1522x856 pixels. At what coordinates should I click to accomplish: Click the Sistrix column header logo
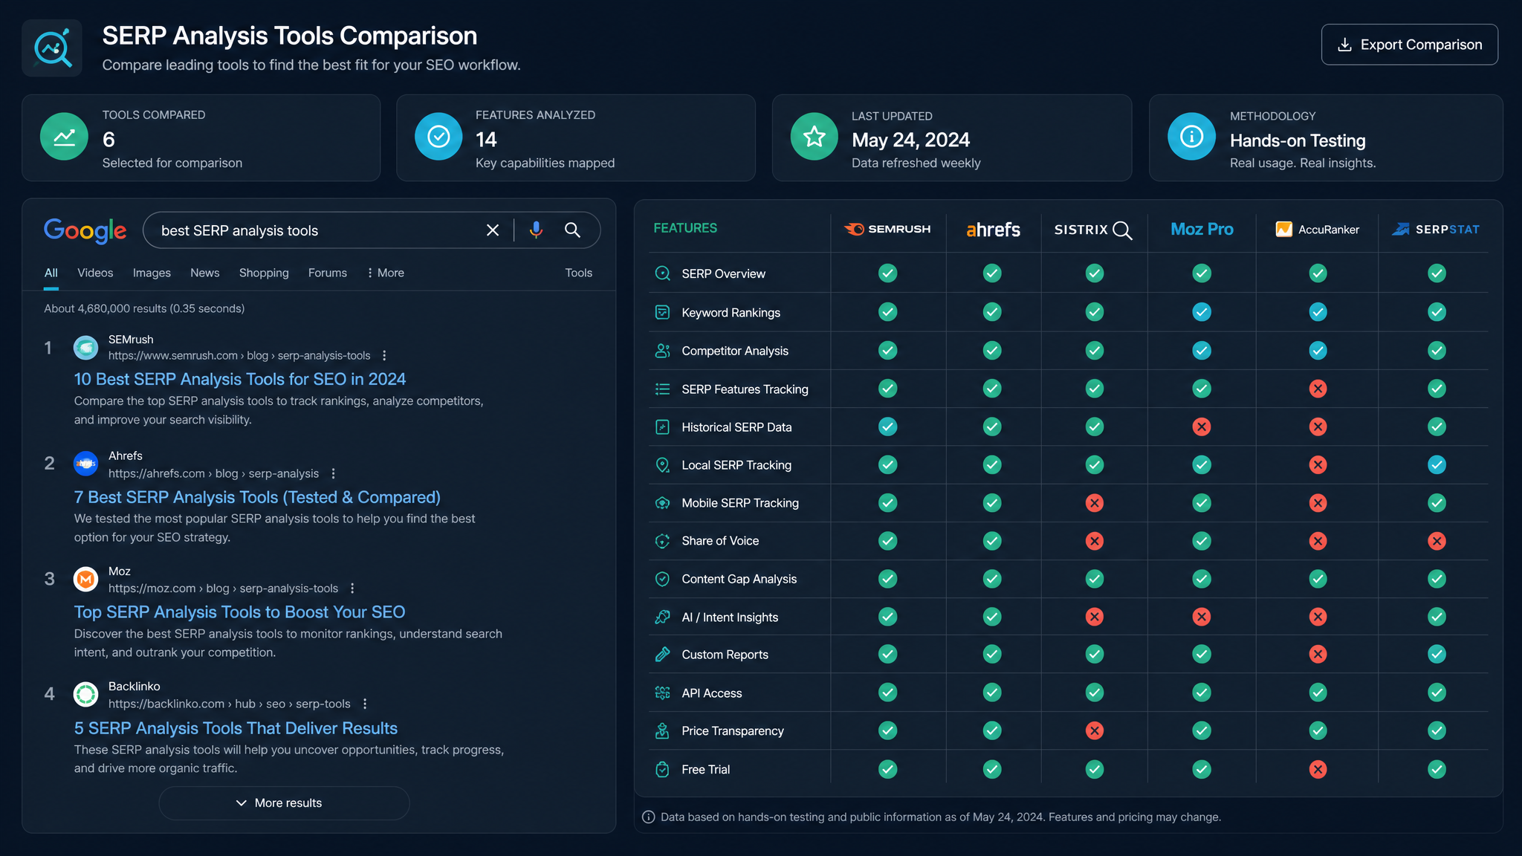coord(1093,230)
